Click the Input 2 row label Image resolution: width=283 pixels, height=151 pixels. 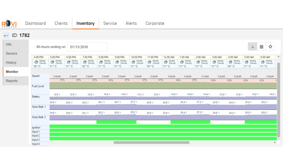(x=36, y=136)
